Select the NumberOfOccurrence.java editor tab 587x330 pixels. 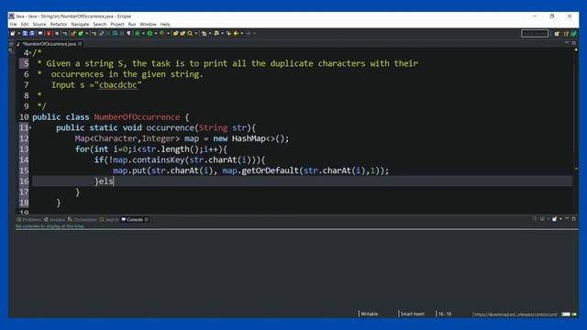tap(49, 44)
